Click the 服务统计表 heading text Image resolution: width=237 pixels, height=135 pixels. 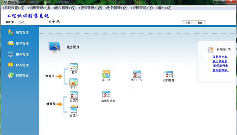224,49
